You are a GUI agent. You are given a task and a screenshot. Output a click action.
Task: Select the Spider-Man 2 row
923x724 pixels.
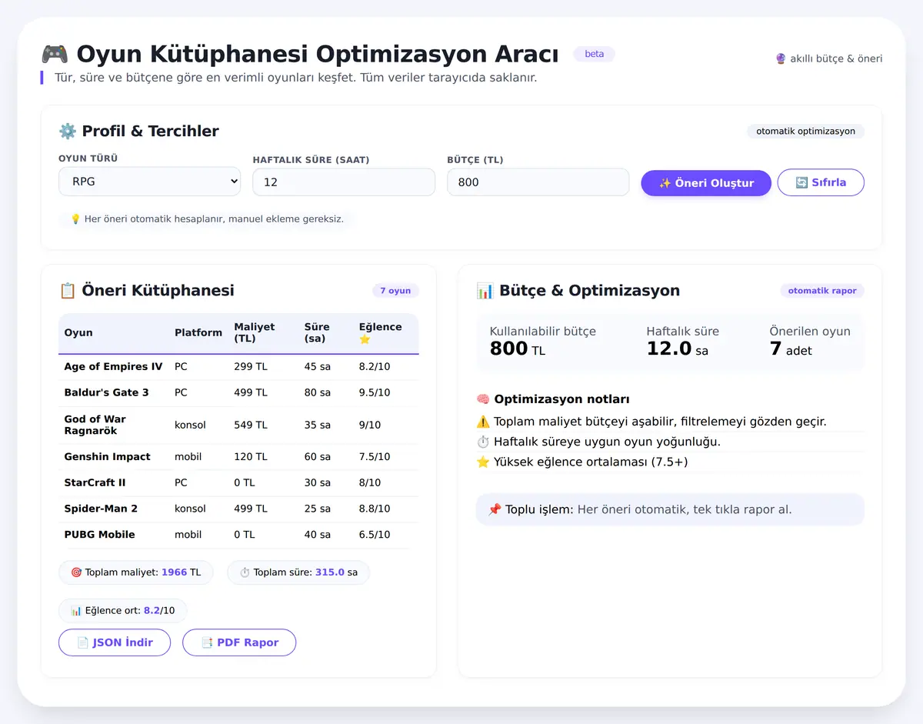coord(238,509)
